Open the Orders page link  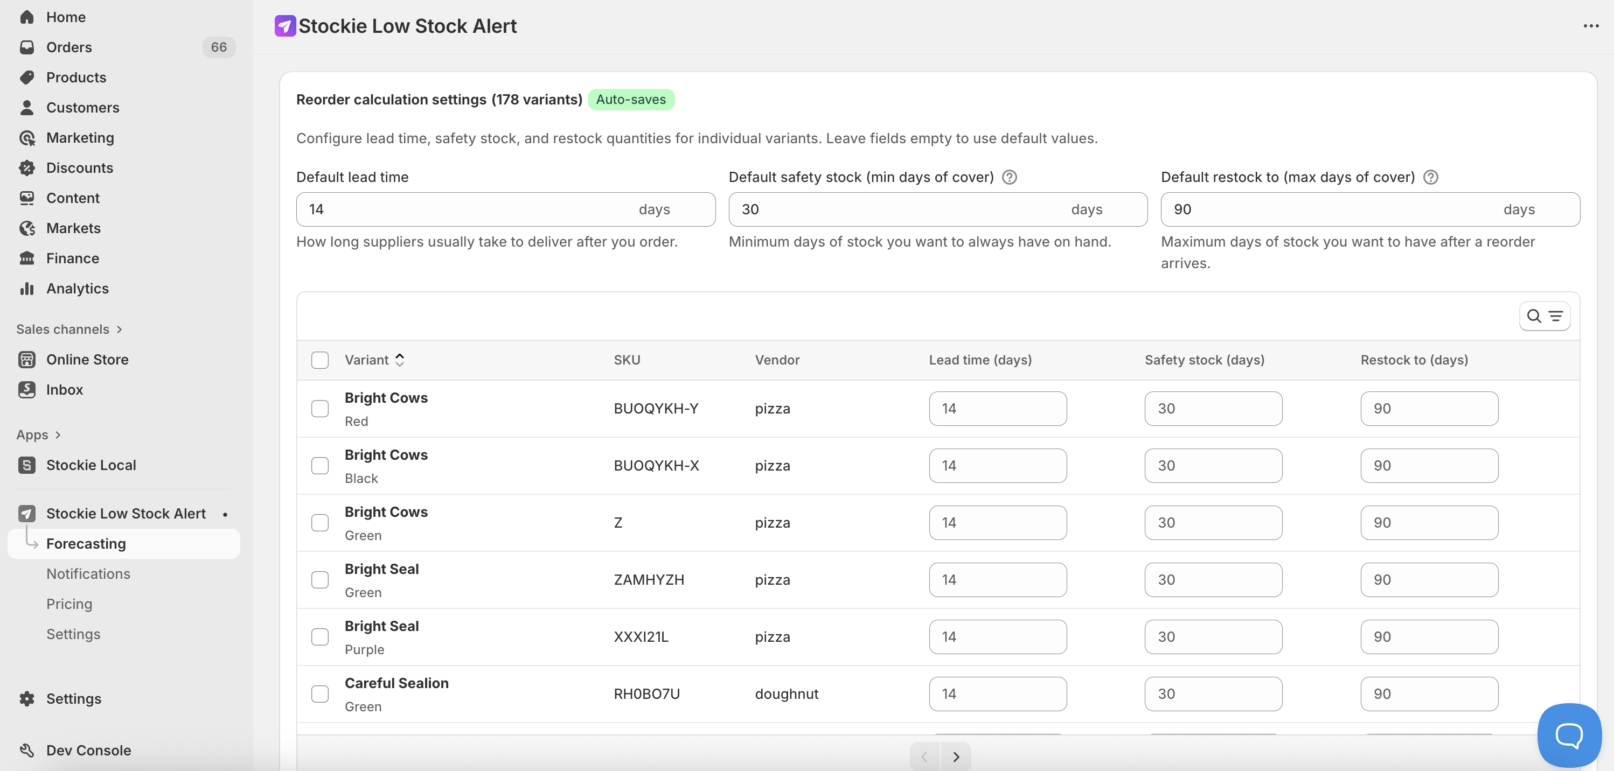[x=69, y=47]
